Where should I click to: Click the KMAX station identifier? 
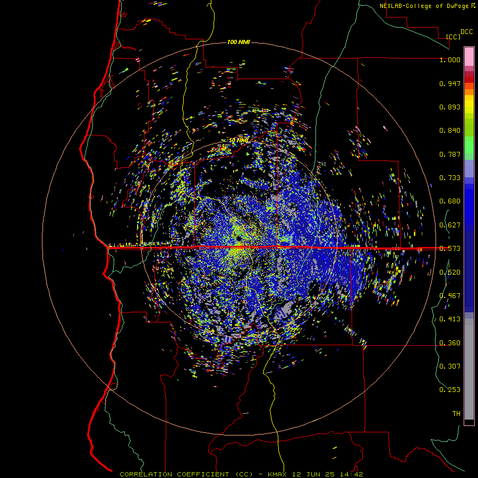pyautogui.click(x=278, y=474)
